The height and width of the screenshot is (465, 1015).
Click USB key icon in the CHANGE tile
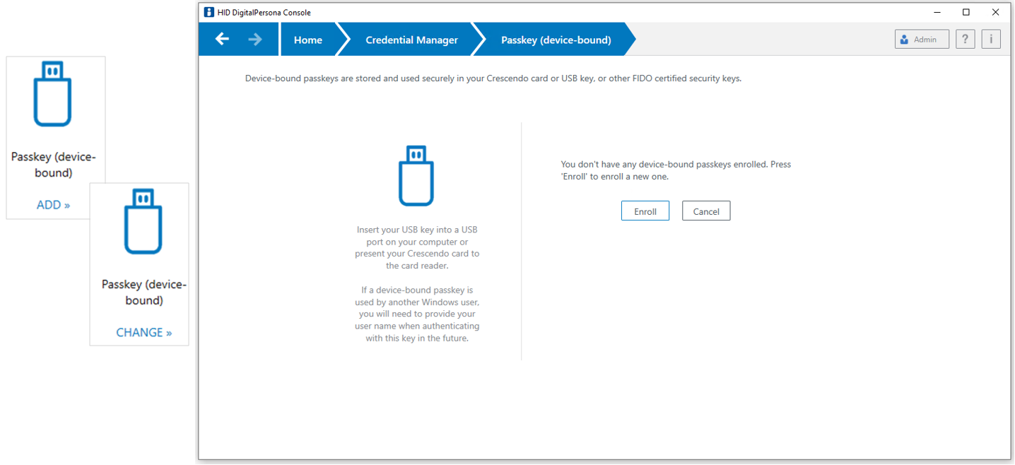143,220
